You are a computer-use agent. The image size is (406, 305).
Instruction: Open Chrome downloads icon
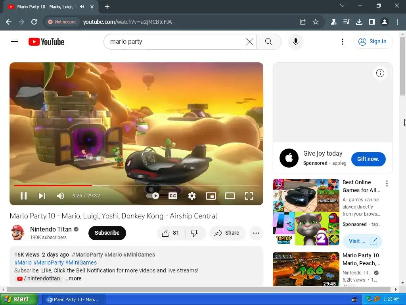[x=359, y=22]
